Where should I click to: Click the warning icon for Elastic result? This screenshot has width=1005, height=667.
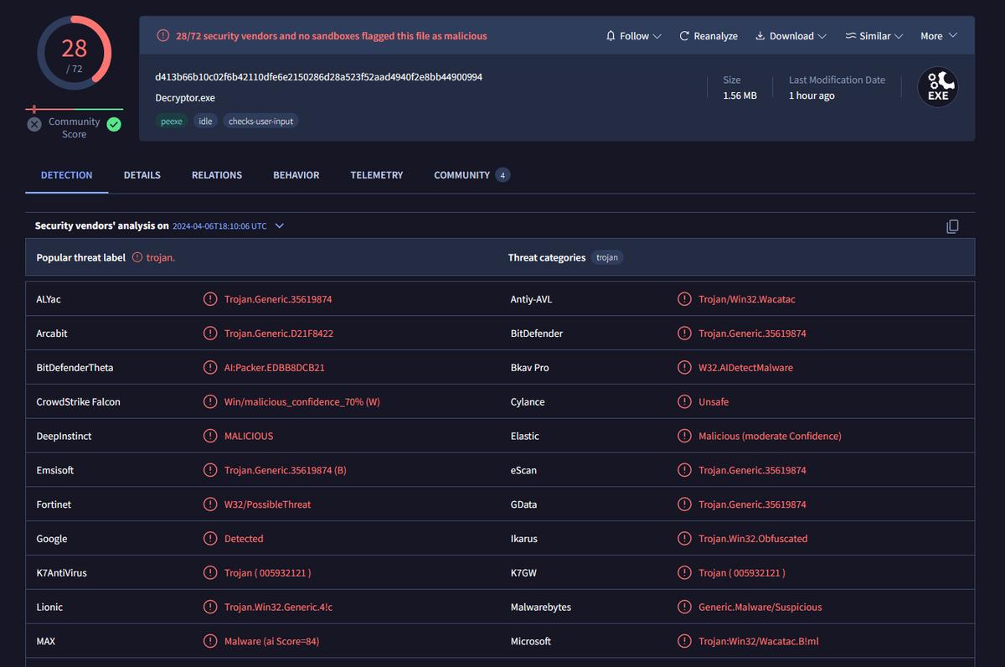(x=684, y=437)
